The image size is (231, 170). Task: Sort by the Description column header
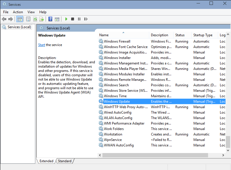[161, 35]
